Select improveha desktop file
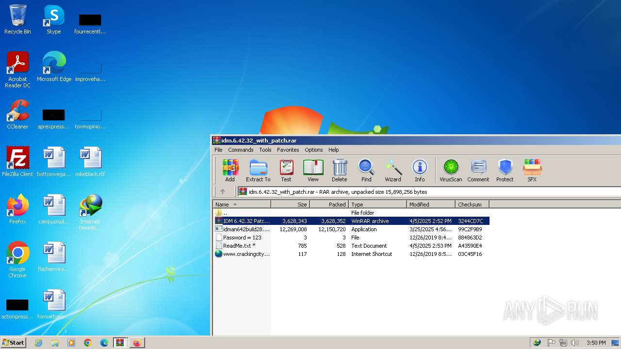Image resolution: width=621 pixels, height=349 pixels. point(90,71)
